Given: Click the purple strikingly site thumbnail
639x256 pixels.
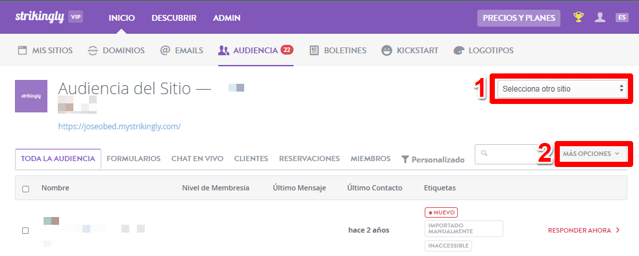Looking at the screenshot, I should pyautogui.click(x=31, y=96).
